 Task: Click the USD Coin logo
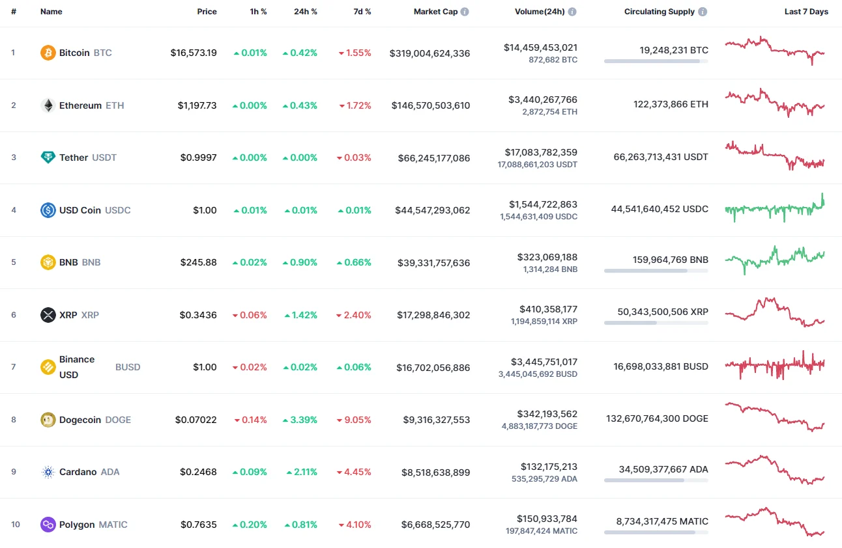48,210
